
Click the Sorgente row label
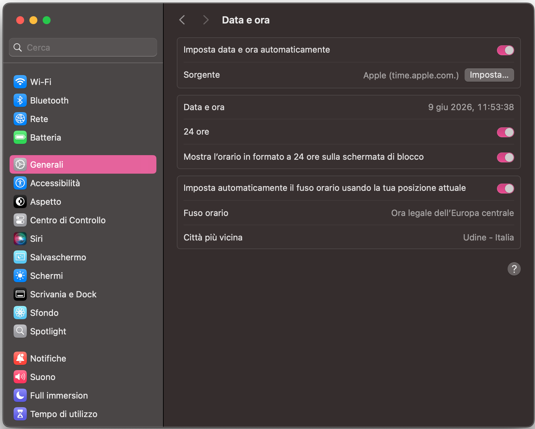(202, 75)
